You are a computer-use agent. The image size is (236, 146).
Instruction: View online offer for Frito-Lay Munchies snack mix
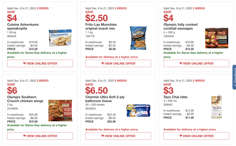pos(118,64)
